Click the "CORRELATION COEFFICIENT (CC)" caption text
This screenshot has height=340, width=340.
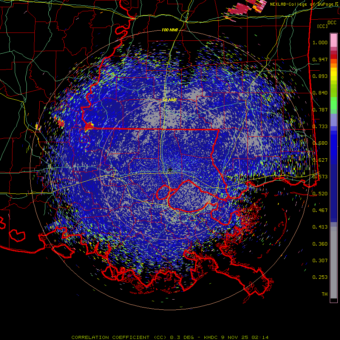coord(119,337)
